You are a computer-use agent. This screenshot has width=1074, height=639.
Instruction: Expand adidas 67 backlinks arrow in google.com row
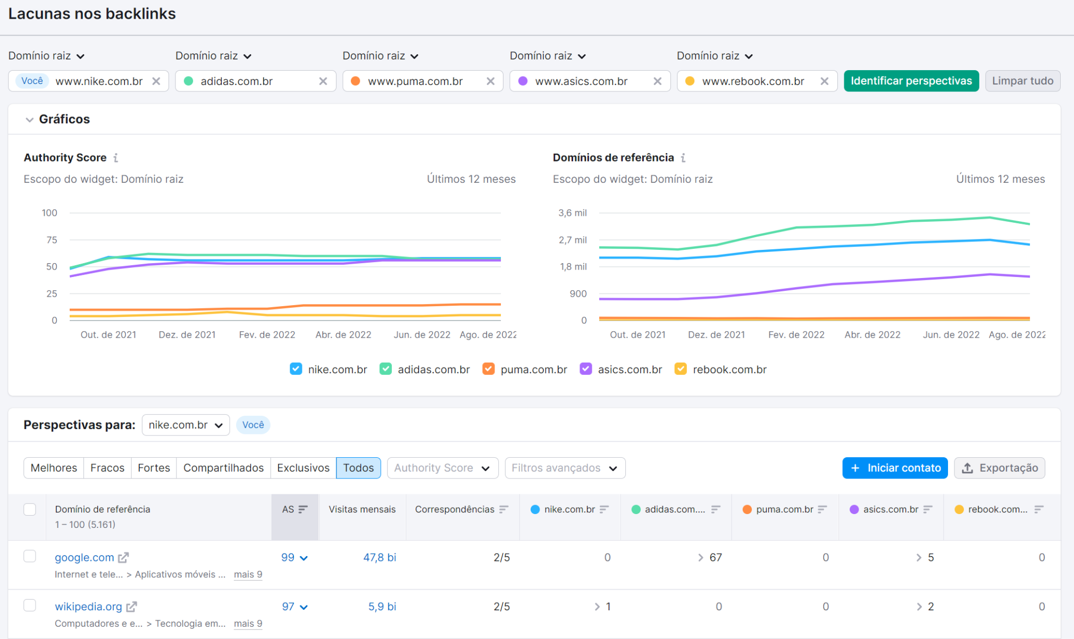[x=701, y=558]
